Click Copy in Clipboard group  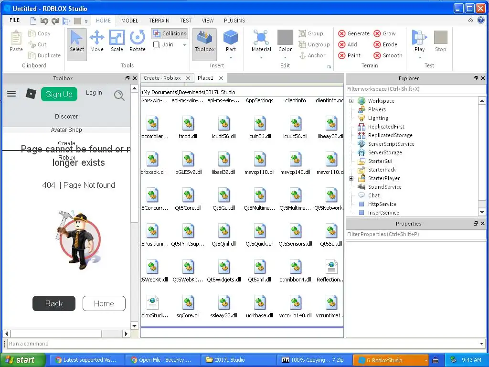pyautogui.click(x=39, y=33)
